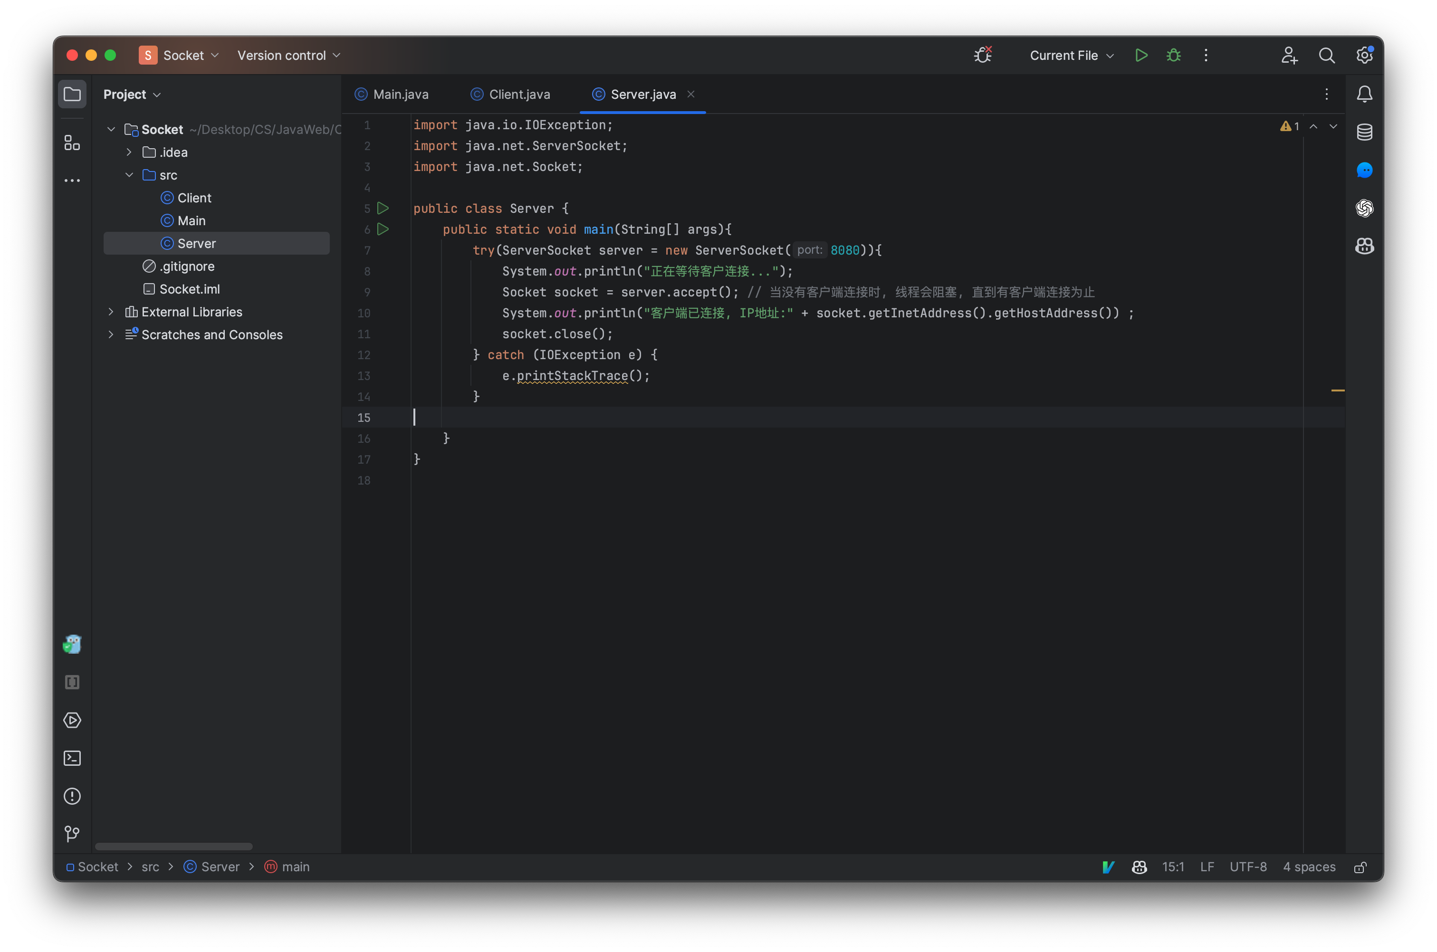Image resolution: width=1437 pixels, height=952 pixels.
Task: Open the Database tool window
Action: 1364,133
